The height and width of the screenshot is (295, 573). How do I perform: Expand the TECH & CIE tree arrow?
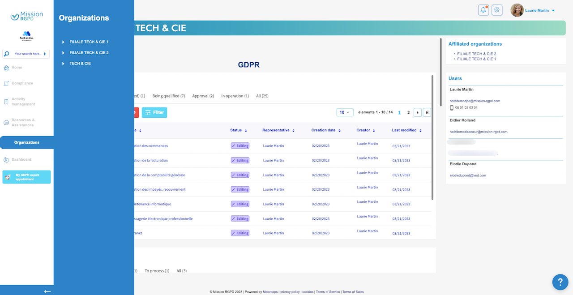pyautogui.click(x=64, y=64)
